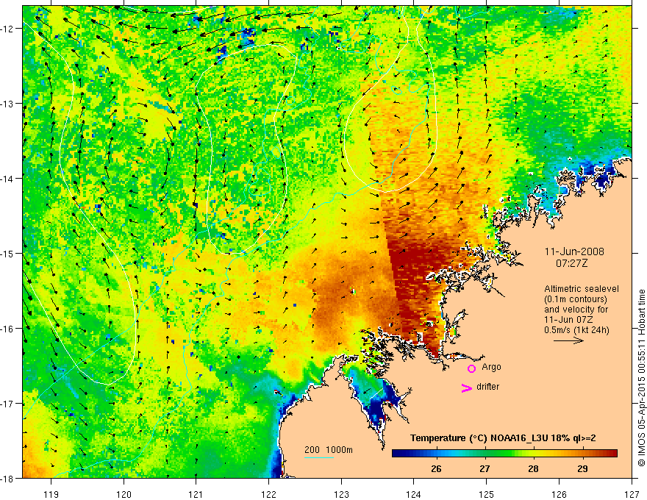Click the '11-Jun 07Z' legend text
This screenshot has width=647, height=500.
coord(569,320)
